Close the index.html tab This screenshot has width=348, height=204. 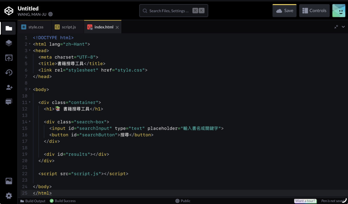point(117,27)
